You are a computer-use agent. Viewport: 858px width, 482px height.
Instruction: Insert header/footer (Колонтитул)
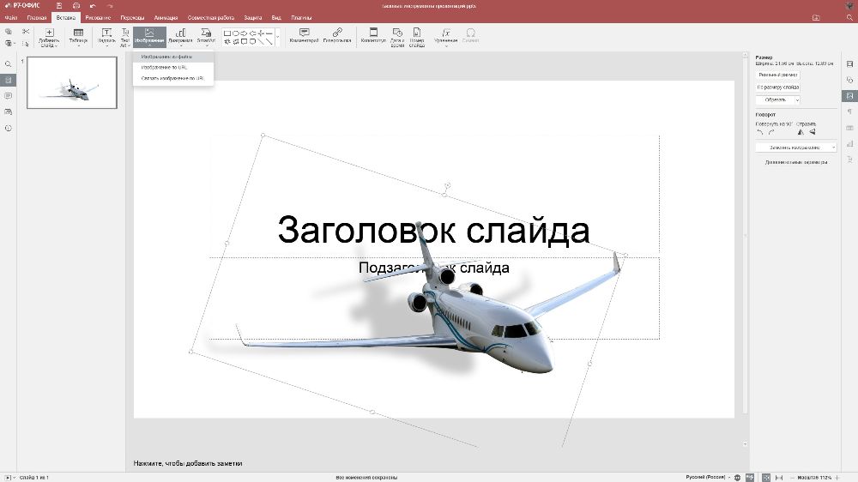[373, 35]
